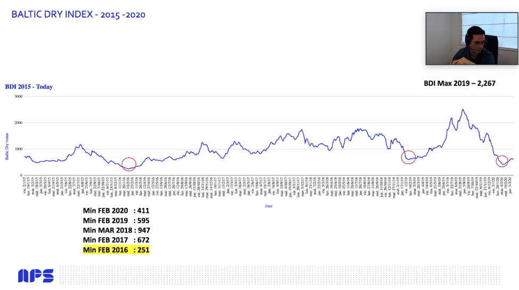Screen dimensions: 519x290
Task: Select the 'BDI 2015 - Today' chart heading
Action: pos(29,87)
